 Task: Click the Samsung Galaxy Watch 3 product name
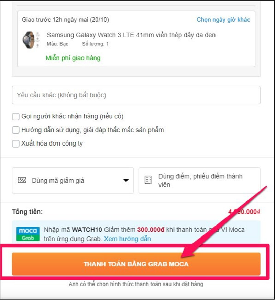(131, 35)
